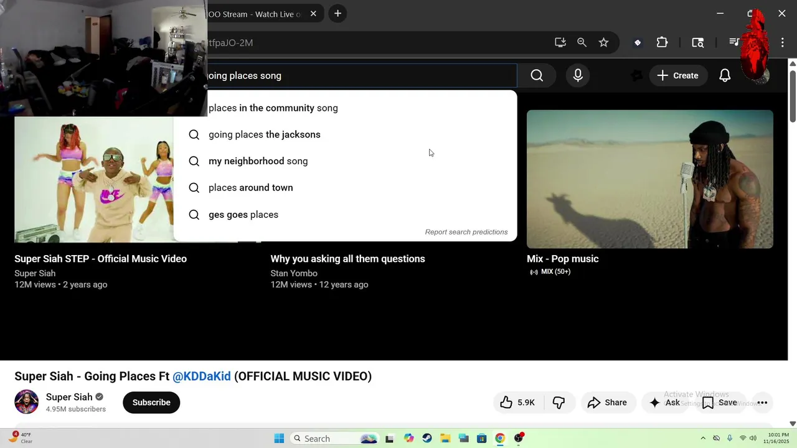Viewport: 797px width, 448px height.
Task: Choose suggestion 'ges goes places'
Action: (x=345, y=214)
